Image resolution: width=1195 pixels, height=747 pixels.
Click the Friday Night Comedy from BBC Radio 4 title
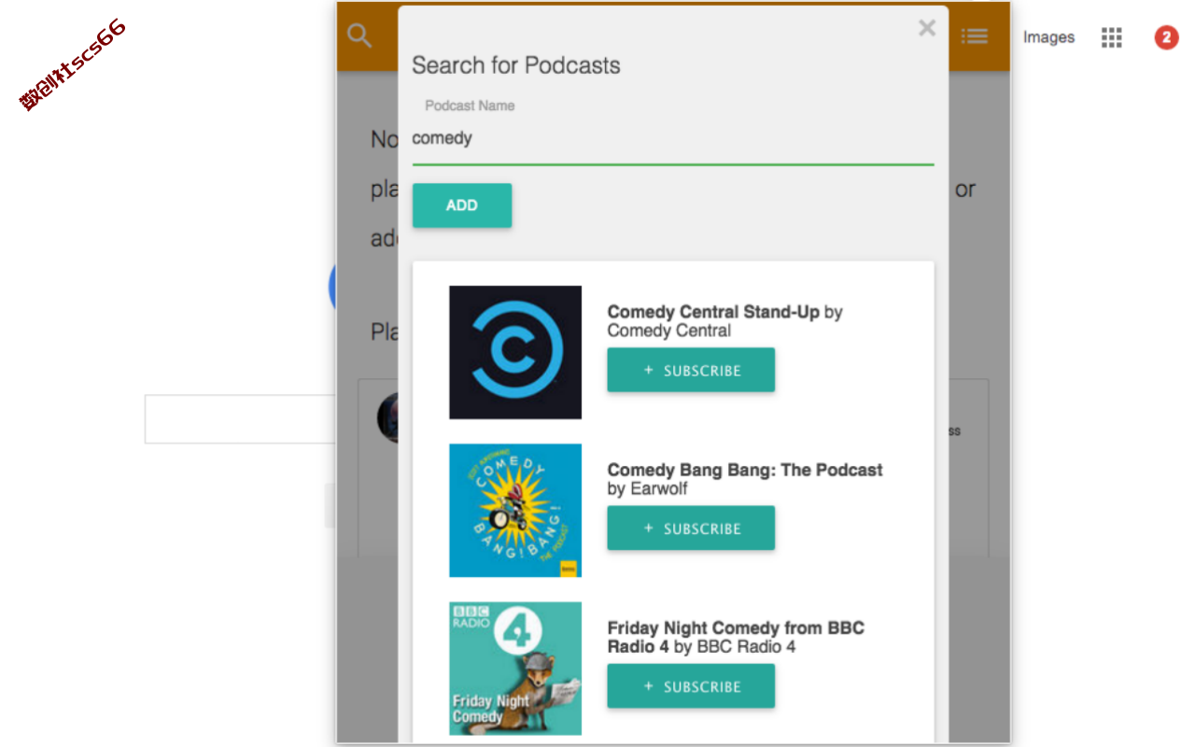pyautogui.click(x=736, y=637)
